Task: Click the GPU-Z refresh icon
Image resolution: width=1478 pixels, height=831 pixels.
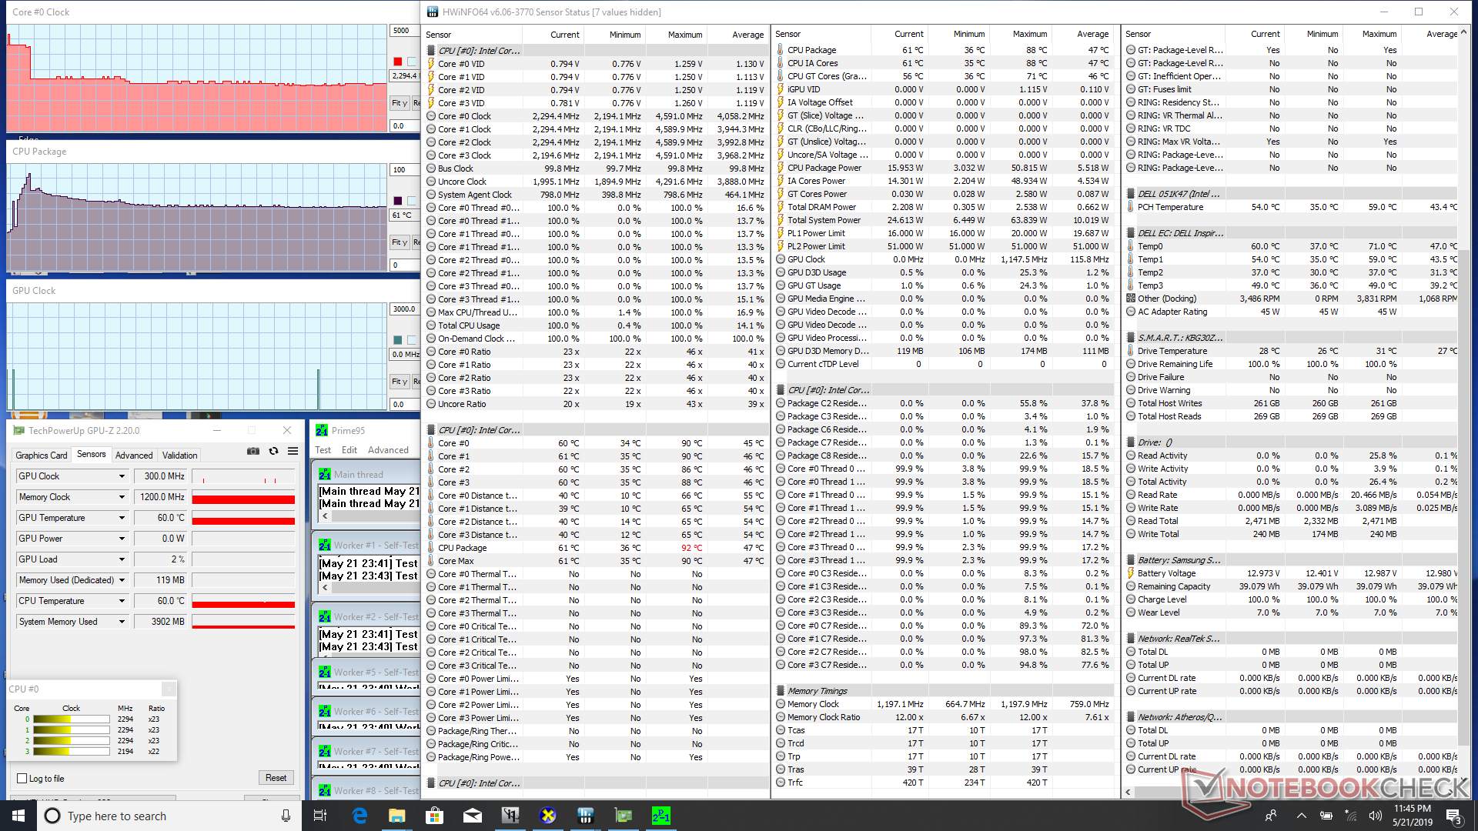Action: point(273,452)
